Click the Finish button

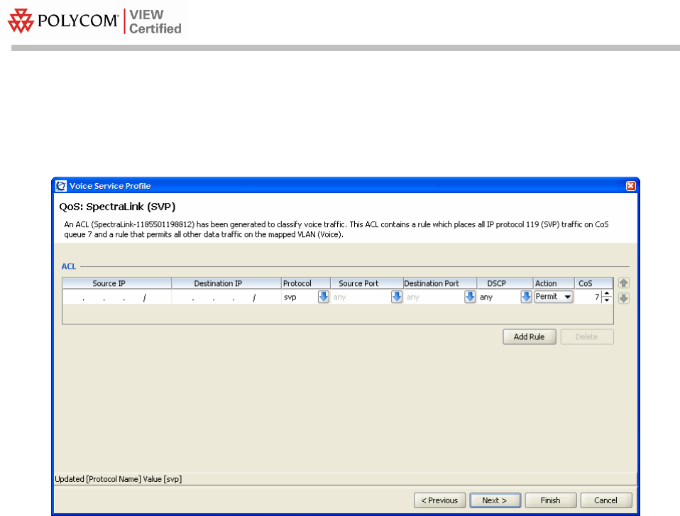[551, 500]
